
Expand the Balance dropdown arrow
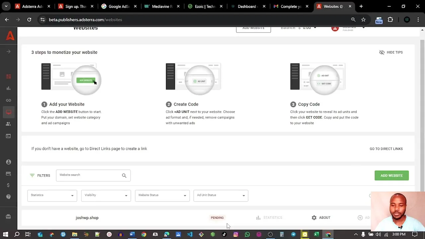pos(315,28)
